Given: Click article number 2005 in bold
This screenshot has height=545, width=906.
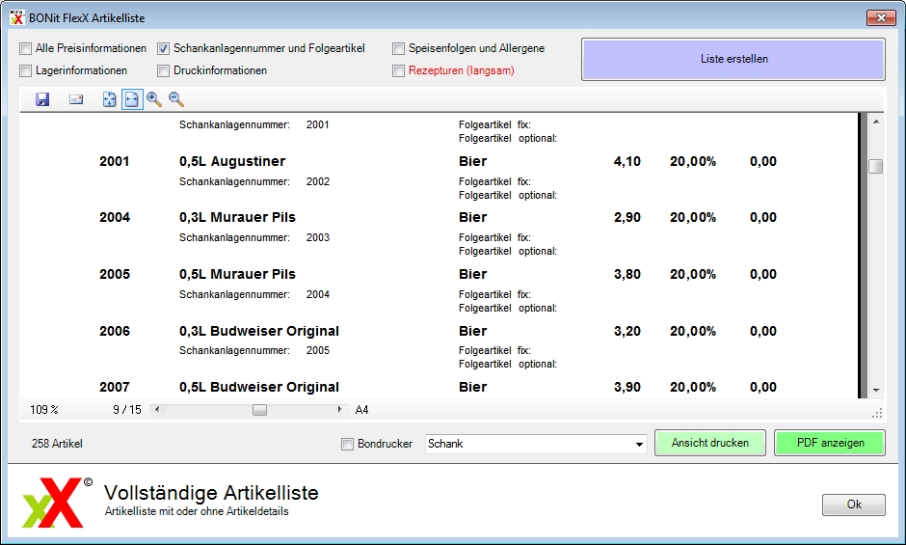Looking at the screenshot, I should point(115,274).
